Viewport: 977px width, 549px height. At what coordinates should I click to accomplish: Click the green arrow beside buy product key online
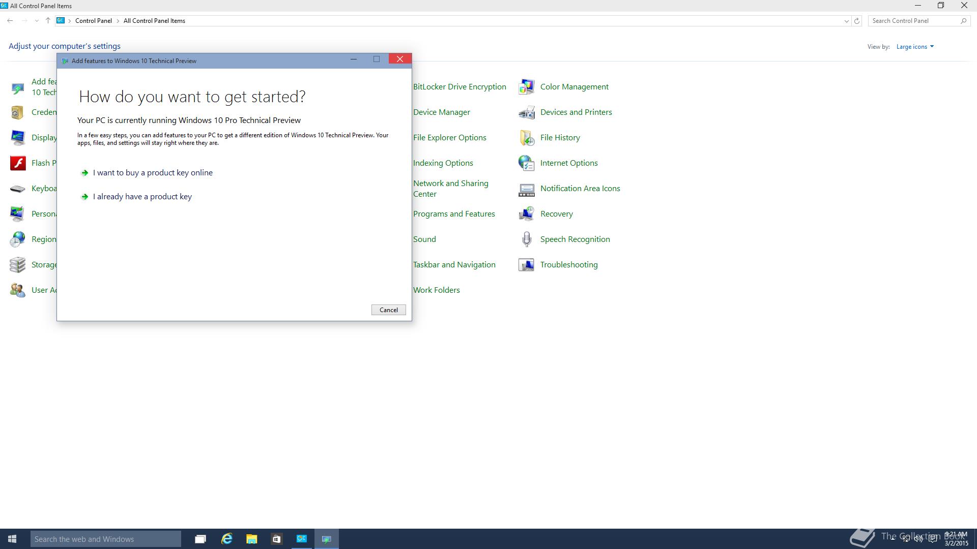click(85, 173)
